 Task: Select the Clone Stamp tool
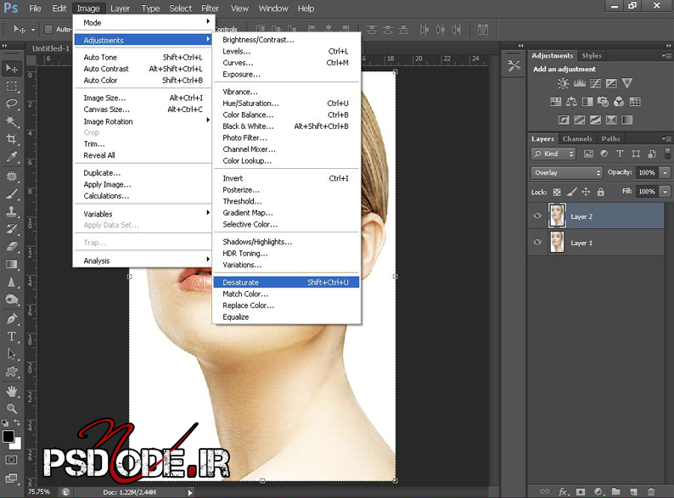point(12,211)
